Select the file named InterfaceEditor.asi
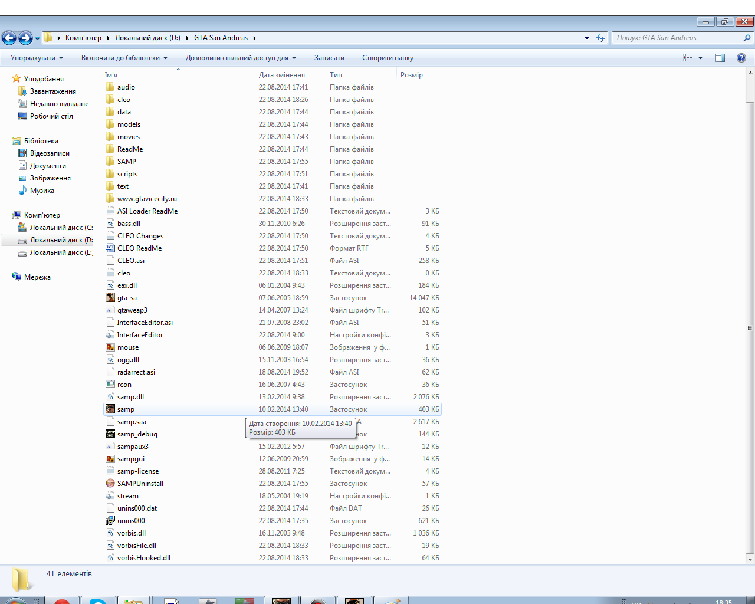755x604 pixels. pyautogui.click(x=145, y=323)
